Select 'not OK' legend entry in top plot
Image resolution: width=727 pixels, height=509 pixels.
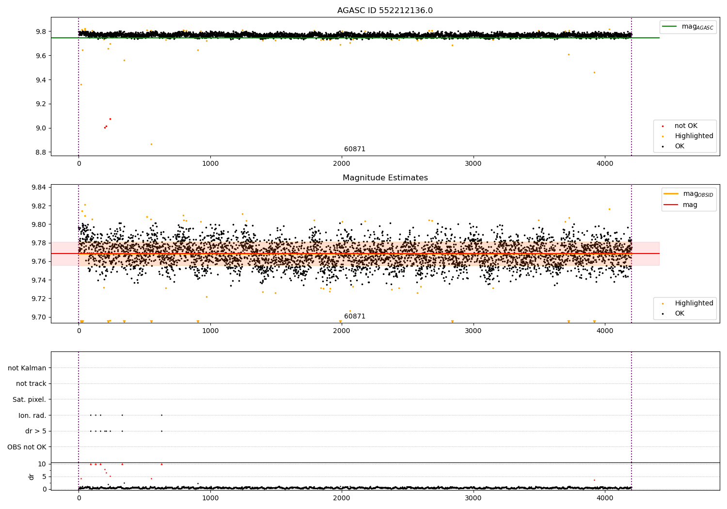pos(685,126)
